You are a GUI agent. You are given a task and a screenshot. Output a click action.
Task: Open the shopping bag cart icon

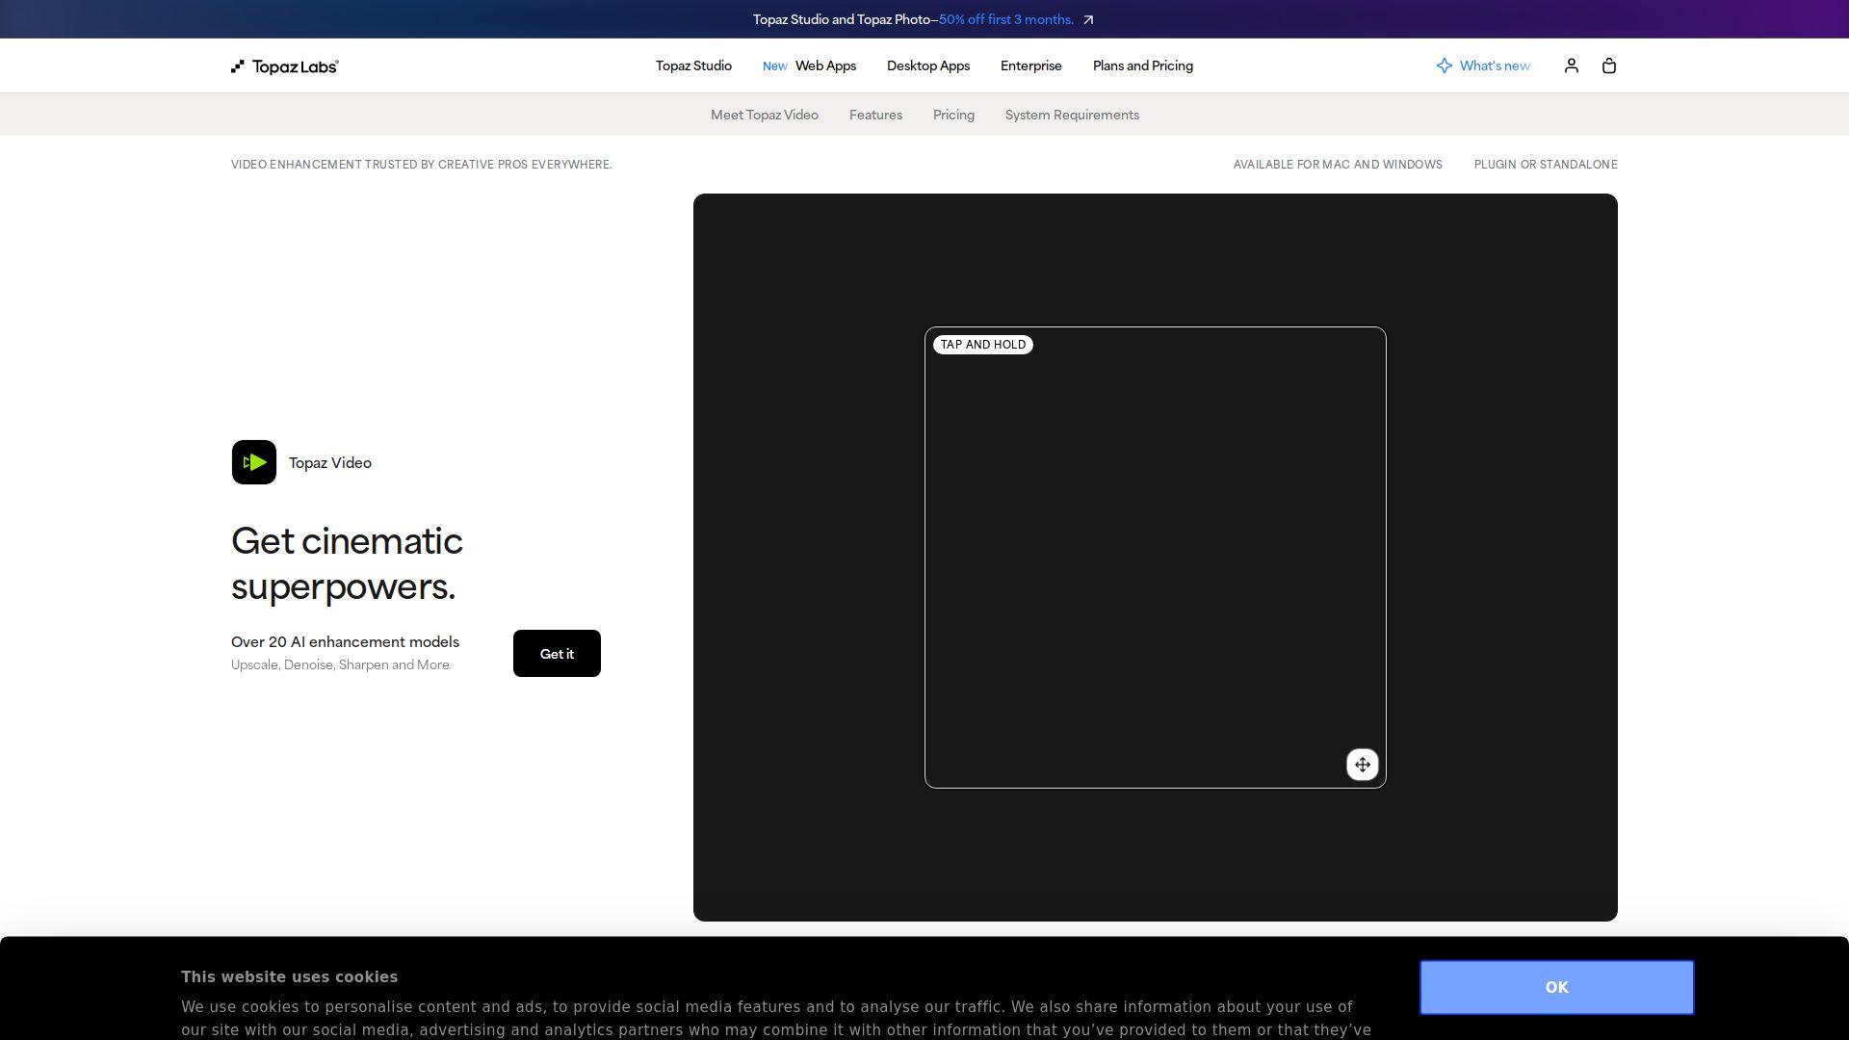1609,65
